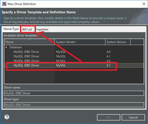The image size is (148, 124).
Task: Open the Properties tab
Action: coord(42,29)
